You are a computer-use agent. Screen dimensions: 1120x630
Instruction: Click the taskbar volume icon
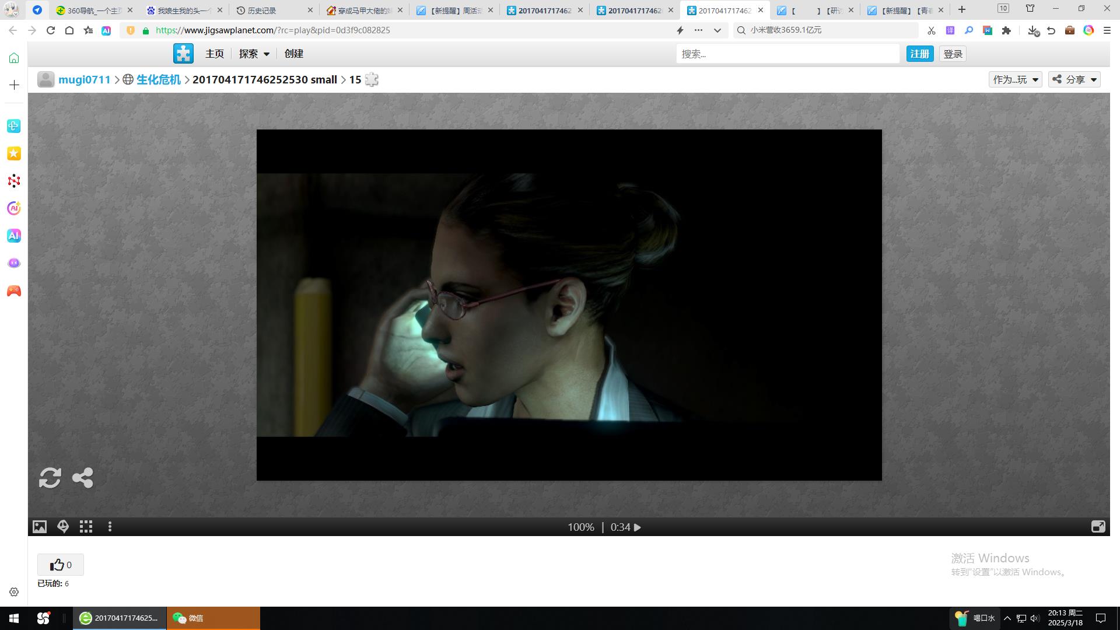[1035, 618]
